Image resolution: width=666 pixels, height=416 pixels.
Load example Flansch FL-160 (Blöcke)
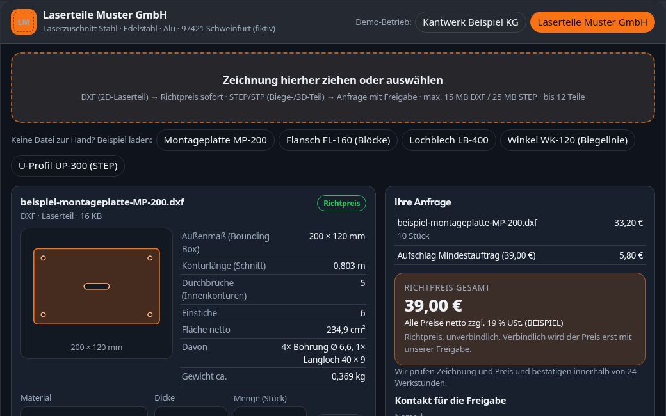tap(337, 140)
